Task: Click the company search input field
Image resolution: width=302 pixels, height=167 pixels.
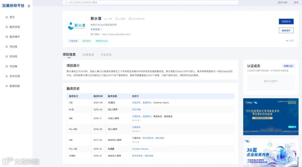Action: (140, 2)
